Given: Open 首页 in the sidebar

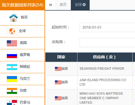Looking at the screenshot, I should 22,18.
